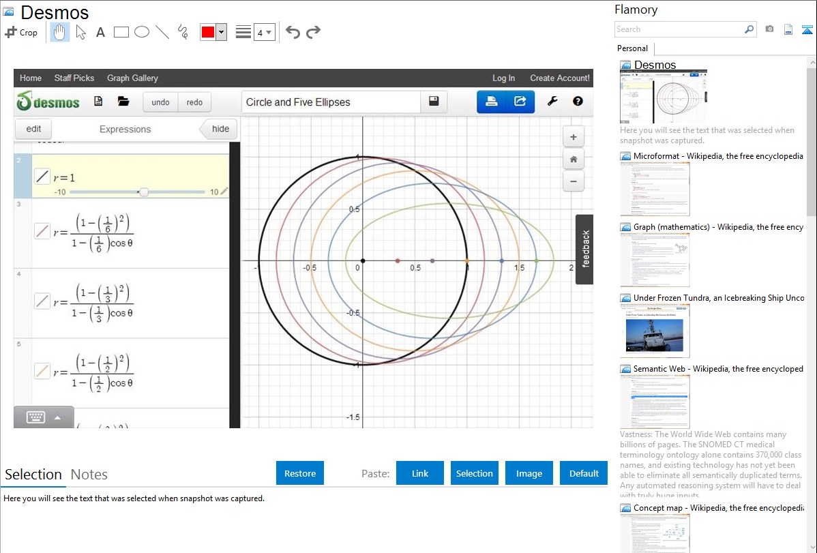The width and height of the screenshot is (817, 553).
Task: Toggle visibility of the 1/3 ellipse
Action: pyautogui.click(x=42, y=301)
